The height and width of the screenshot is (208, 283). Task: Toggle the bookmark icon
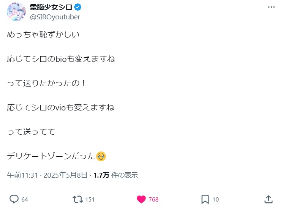(205, 199)
